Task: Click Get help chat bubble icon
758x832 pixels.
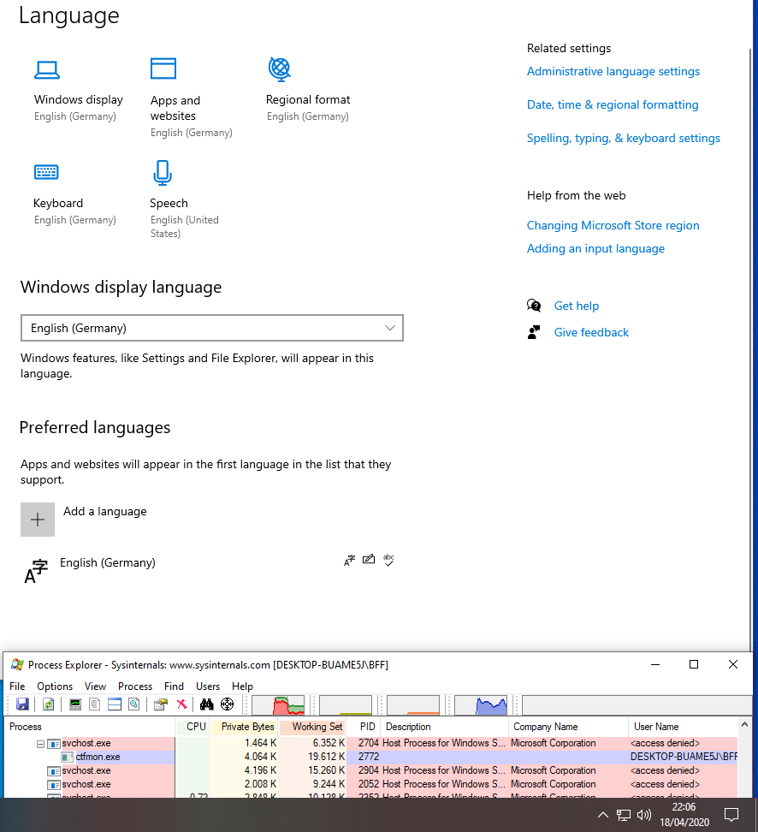Action: 534,305
